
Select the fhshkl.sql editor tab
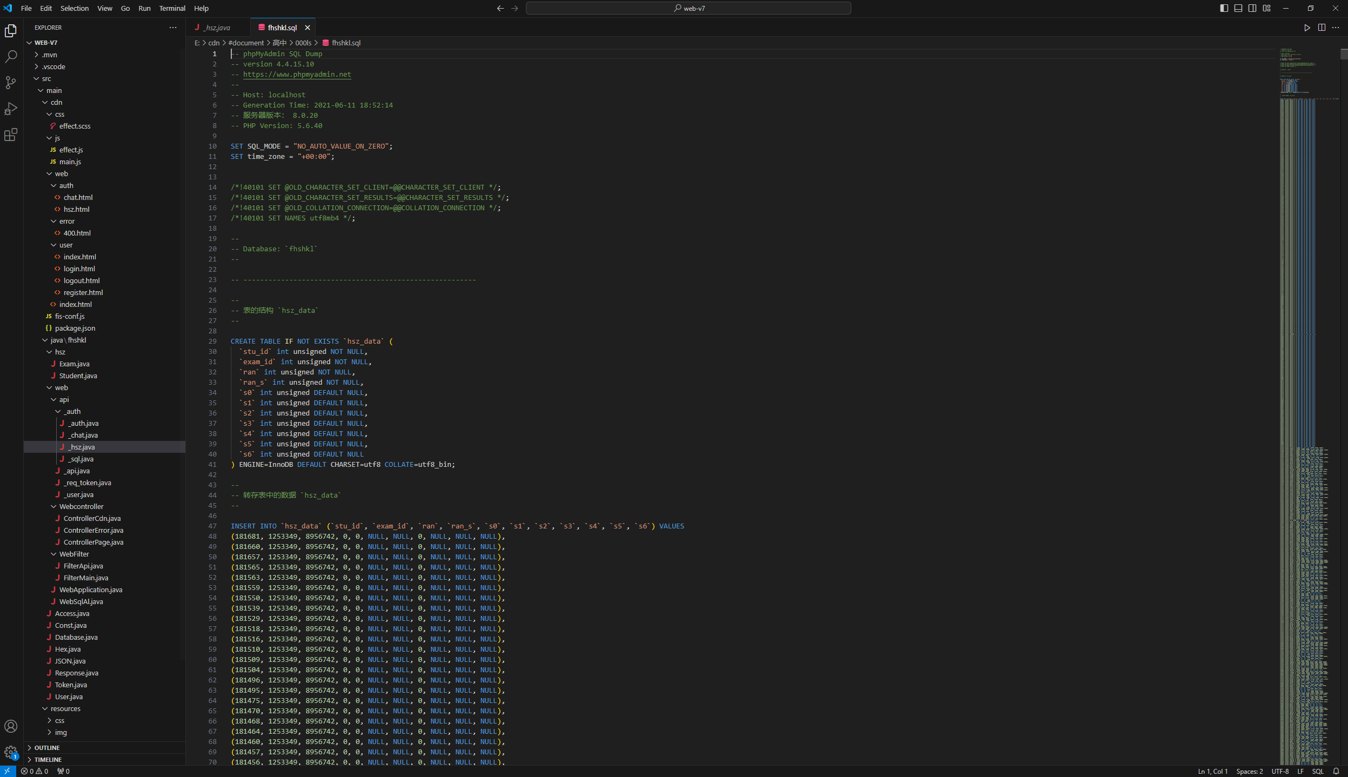(282, 28)
